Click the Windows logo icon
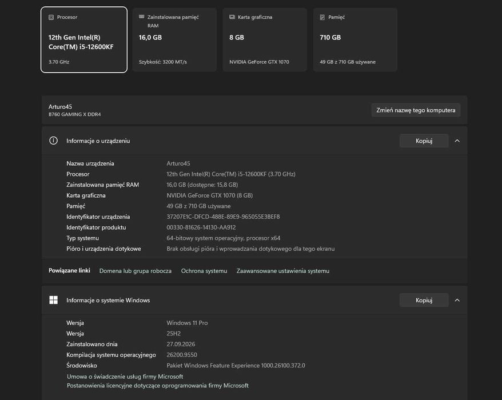Viewport: 502px width, 400px height. click(x=54, y=300)
